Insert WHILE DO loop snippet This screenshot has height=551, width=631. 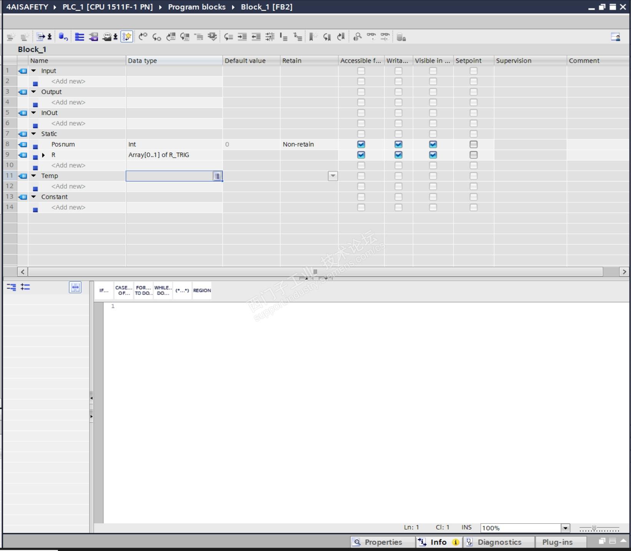163,290
